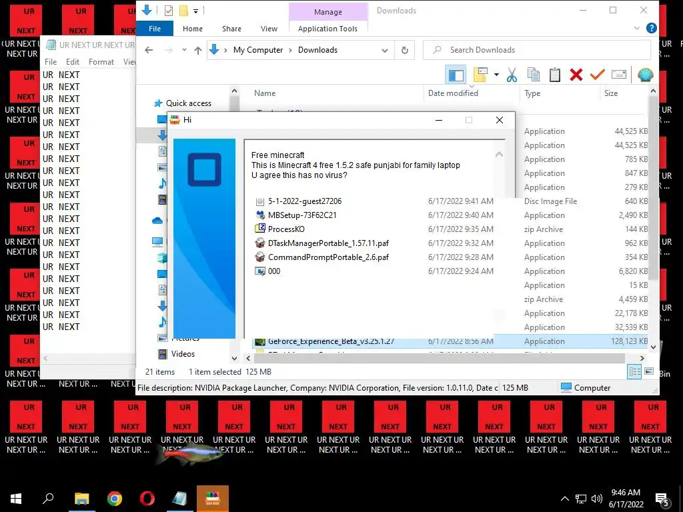
Task: Switch to large icons view in status bar
Action: (649, 372)
